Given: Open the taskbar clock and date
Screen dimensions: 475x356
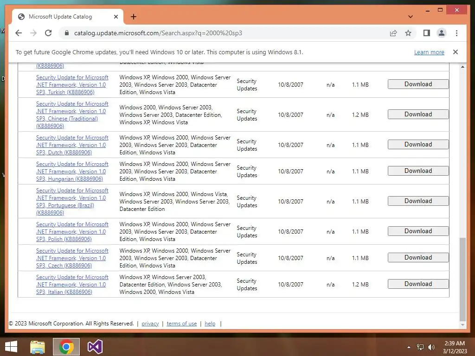Looking at the screenshot, I should tap(455, 347).
